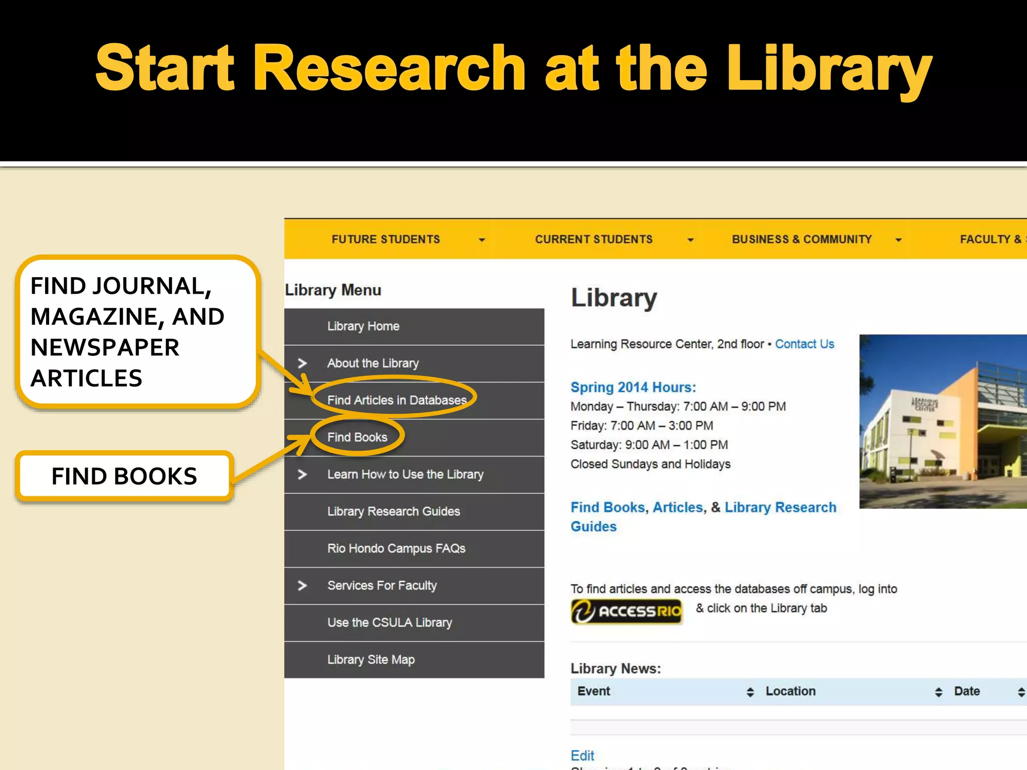Open Use the CSULA Library menu item
The height and width of the screenshot is (770, 1027).
[390, 623]
